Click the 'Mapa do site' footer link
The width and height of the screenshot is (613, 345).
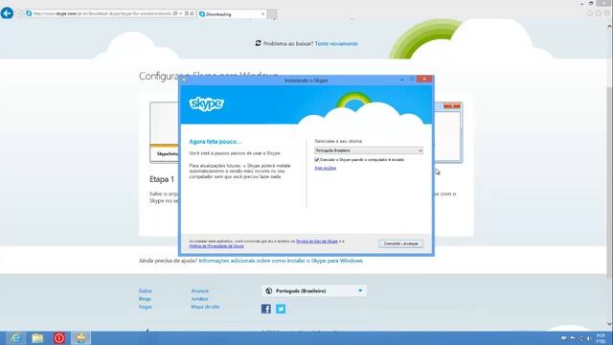205,307
